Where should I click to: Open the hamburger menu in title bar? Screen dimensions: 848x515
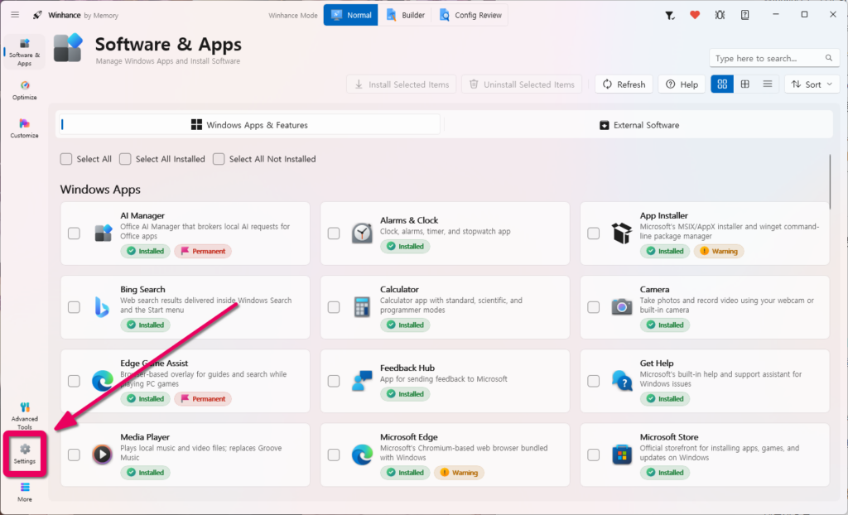(15, 15)
